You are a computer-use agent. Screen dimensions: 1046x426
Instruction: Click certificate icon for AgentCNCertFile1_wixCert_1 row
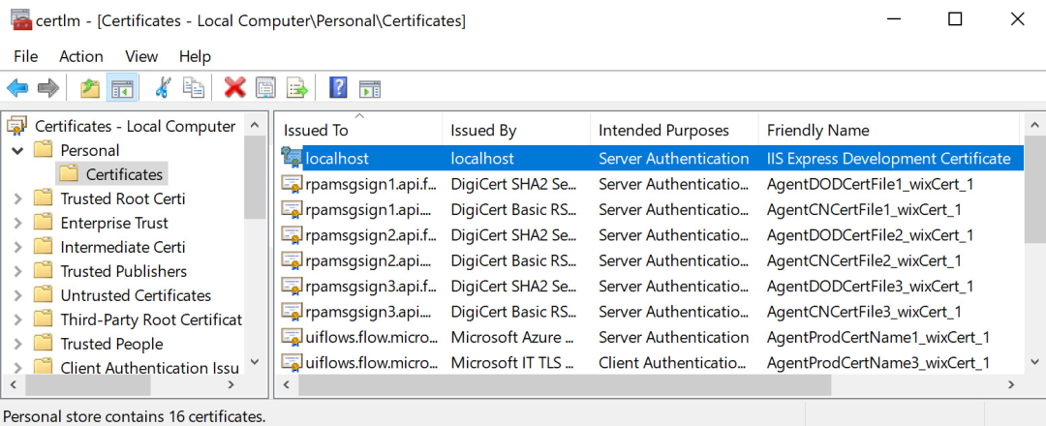292,209
